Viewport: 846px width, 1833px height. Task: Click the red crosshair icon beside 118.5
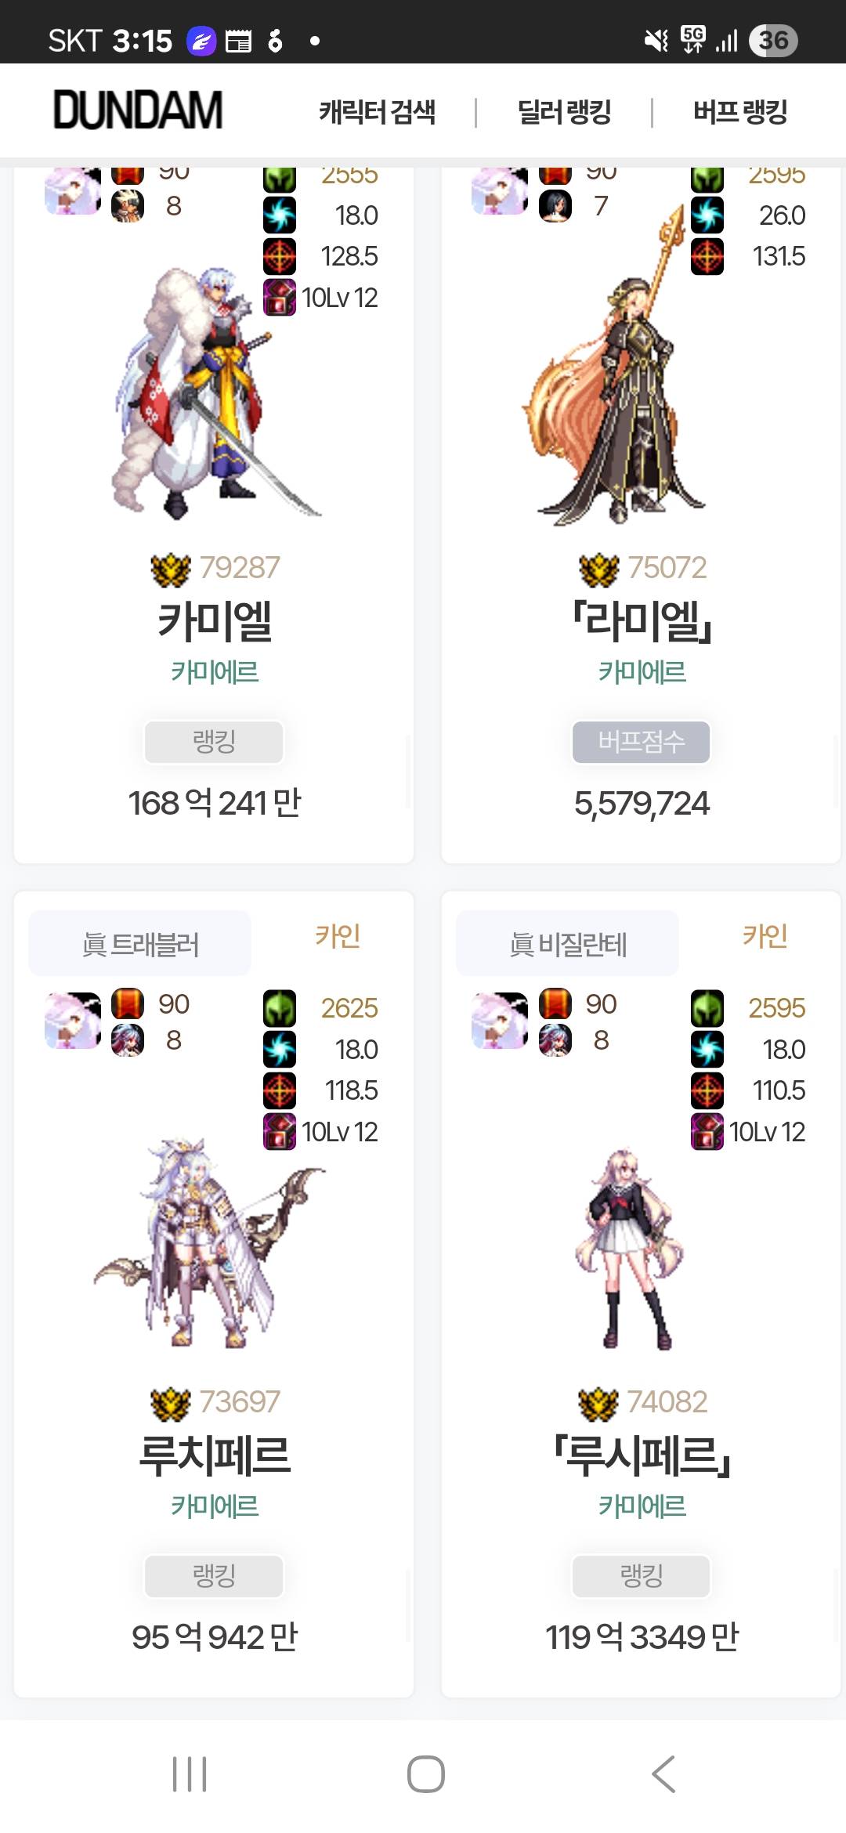pos(280,1090)
